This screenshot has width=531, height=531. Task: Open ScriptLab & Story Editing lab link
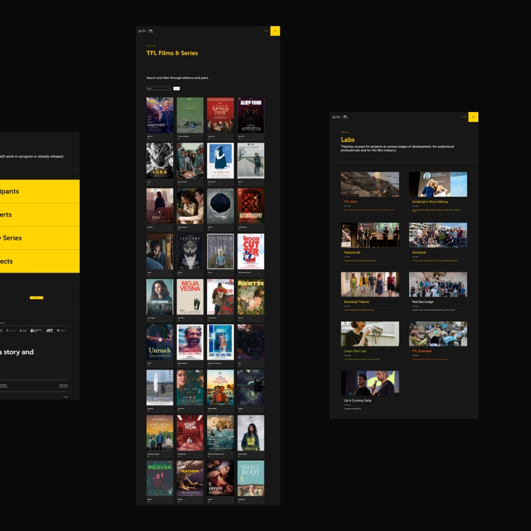430,202
